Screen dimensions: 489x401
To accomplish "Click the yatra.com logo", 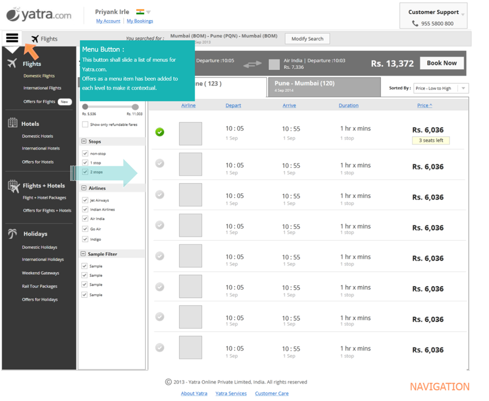I will click(39, 15).
